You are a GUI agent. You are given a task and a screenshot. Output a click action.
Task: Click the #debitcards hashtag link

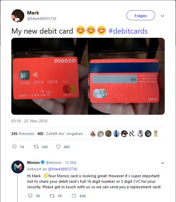pyautogui.click(x=128, y=31)
